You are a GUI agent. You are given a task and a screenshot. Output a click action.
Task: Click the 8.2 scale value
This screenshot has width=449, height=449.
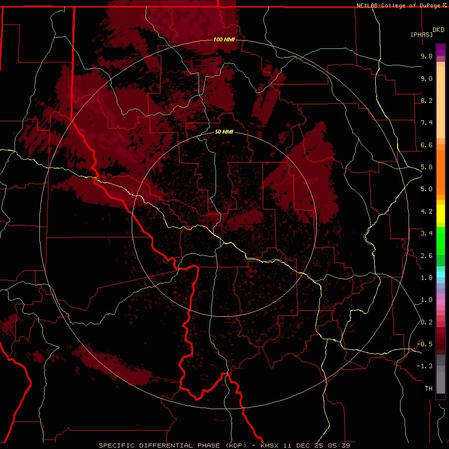427,100
